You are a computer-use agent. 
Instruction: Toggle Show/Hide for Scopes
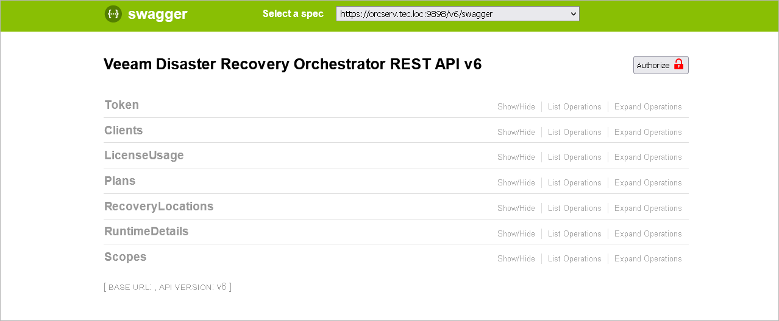click(x=516, y=259)
